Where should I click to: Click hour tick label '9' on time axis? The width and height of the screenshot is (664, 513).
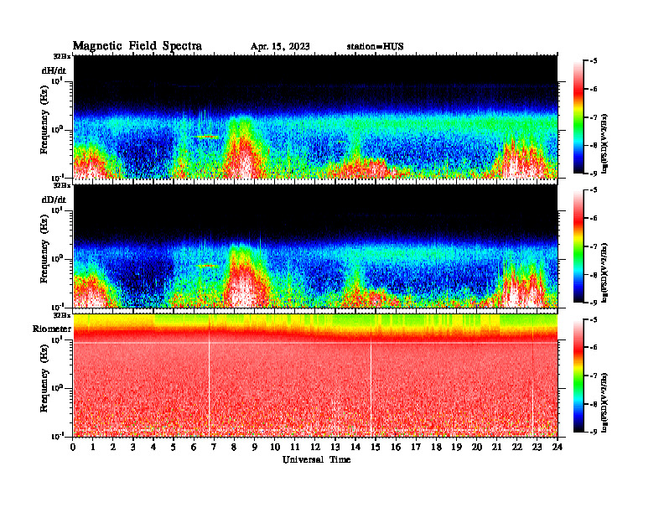pos(255,447)
